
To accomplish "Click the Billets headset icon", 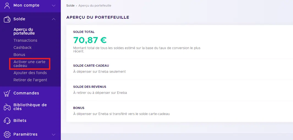I will 7,121.
